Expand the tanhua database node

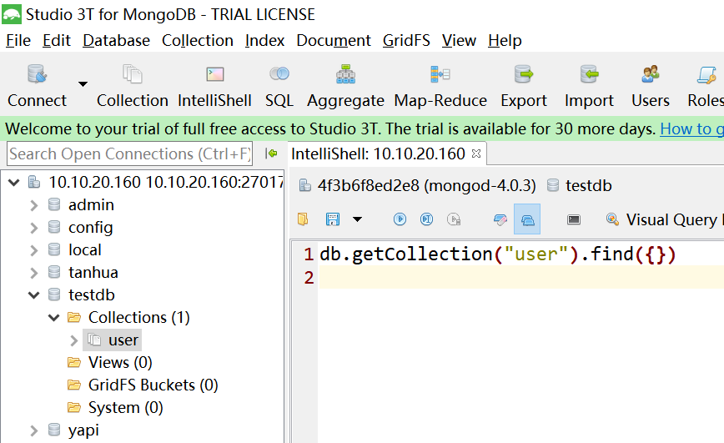[33, 273]
